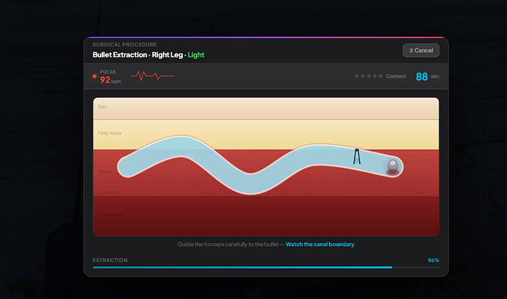Cancel the surgical procedure
The width and height of the screenshot is (507, 299).
pos(421,51)
